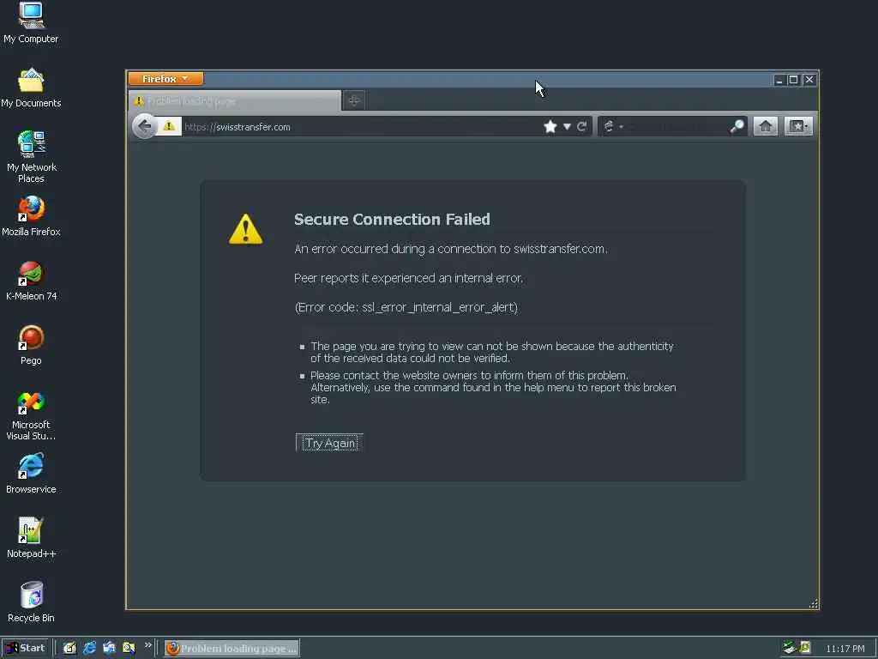Bookmark this page with the star icon
878x659 pixels.
click(x=550, y=127)
